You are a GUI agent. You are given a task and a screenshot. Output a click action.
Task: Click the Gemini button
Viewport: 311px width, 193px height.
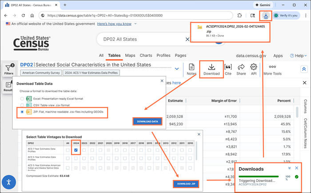point(263,5)
